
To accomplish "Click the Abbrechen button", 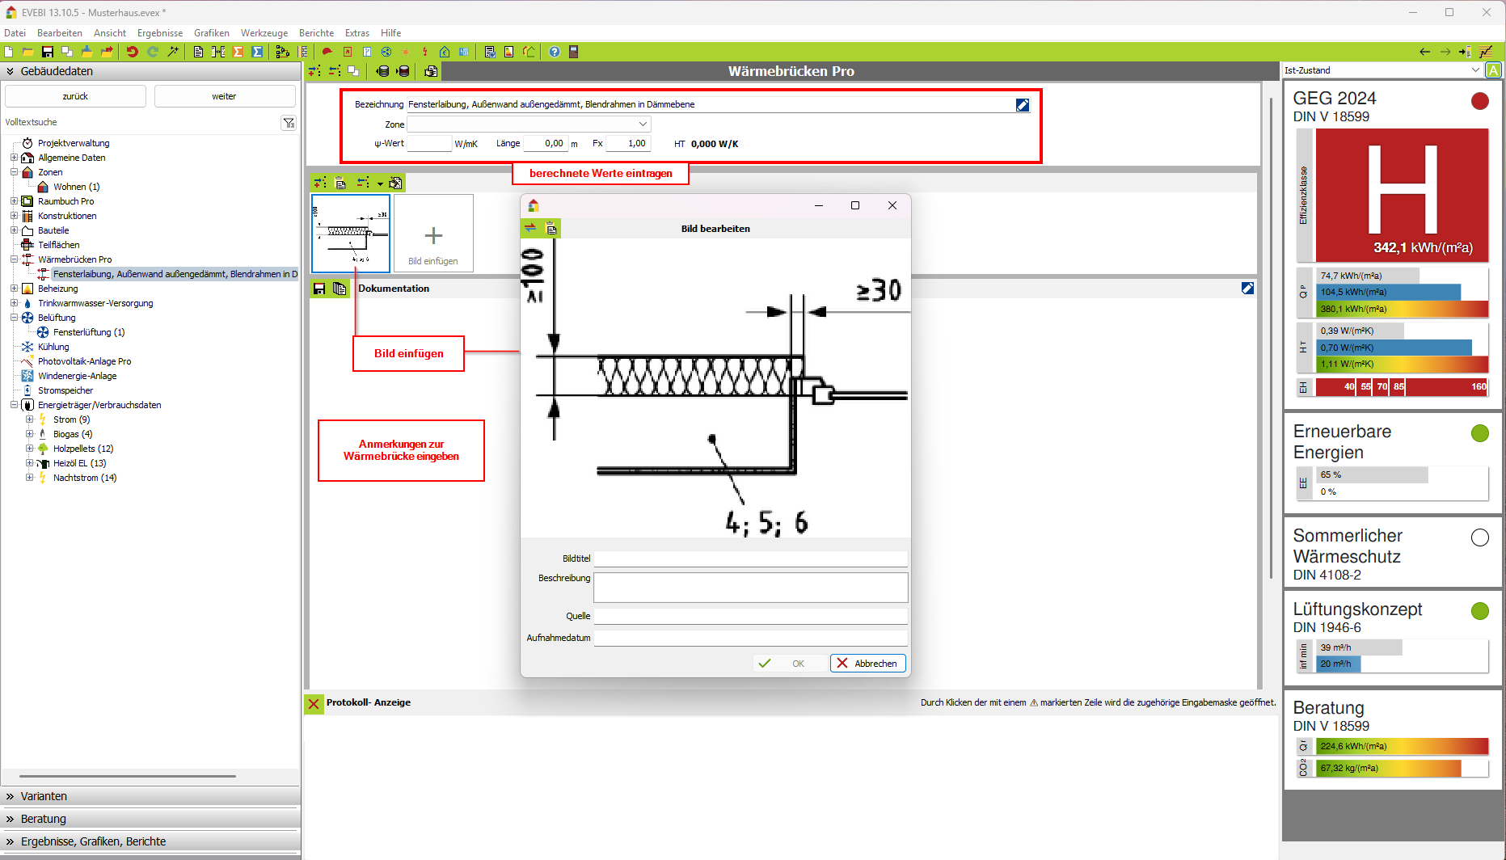I will tap(867, 664).
